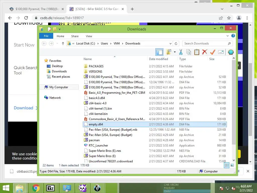The height and width of the screenshot is (193, 257).
Task: Open Windows Start button
Action: pyautogui.click(x=6, y=188)
